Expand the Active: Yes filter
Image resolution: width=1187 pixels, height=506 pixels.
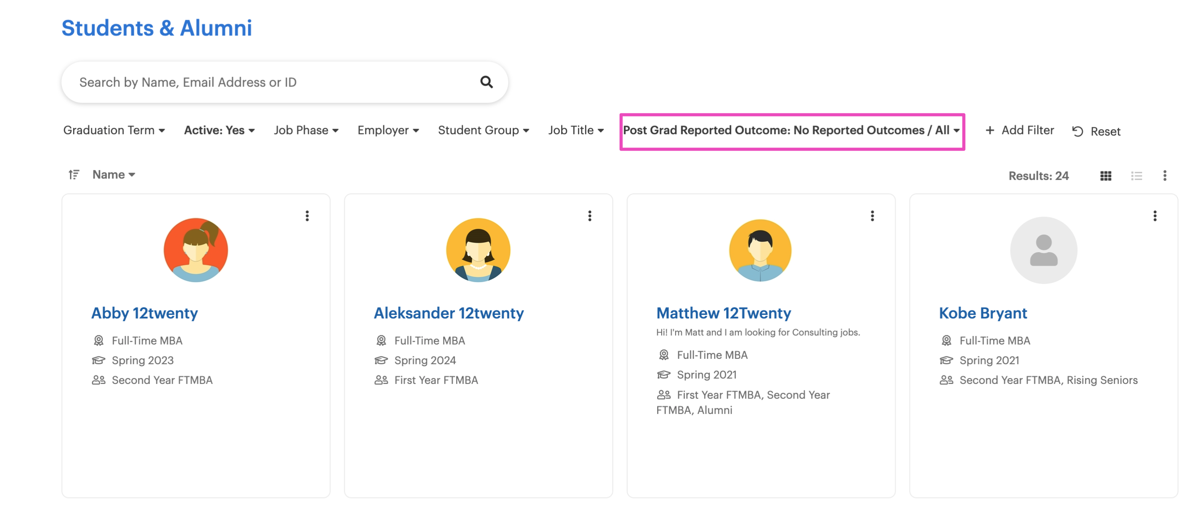(220, 130)
